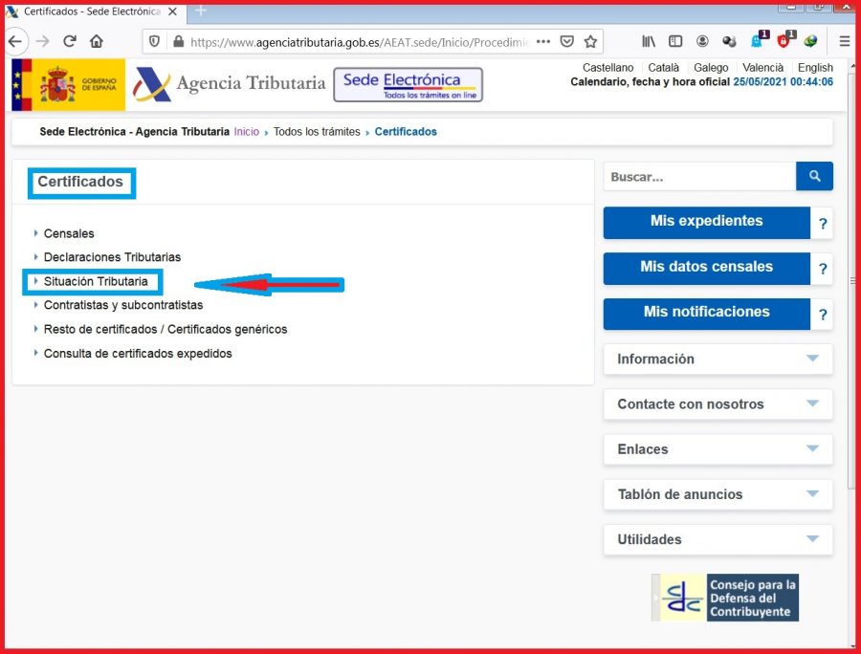Open the library bookshelf icon in toolbar
This screenshot has height=654, width=861.
pos(649,41)
